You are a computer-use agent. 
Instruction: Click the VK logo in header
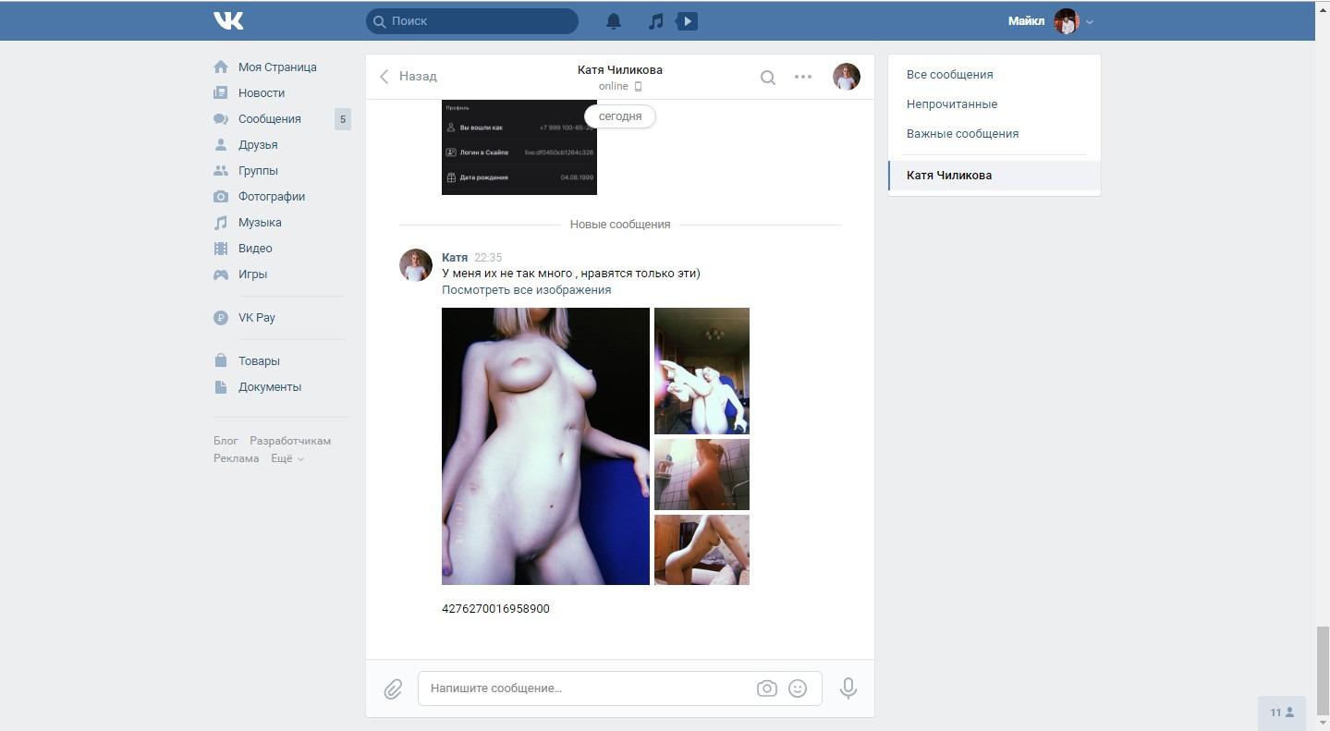[x=228, y=20]
